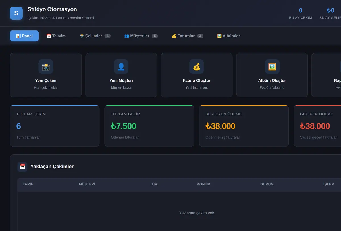This screenshot has width=341, height=231.
Task: Click the 'Müşteri kaydı' subtitle
Action: (x=121, y=88)
